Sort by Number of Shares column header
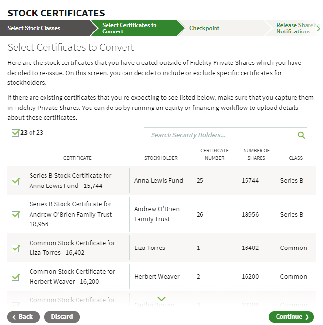The width and height of the screenshot is (323, 325). tap(256, 154)
